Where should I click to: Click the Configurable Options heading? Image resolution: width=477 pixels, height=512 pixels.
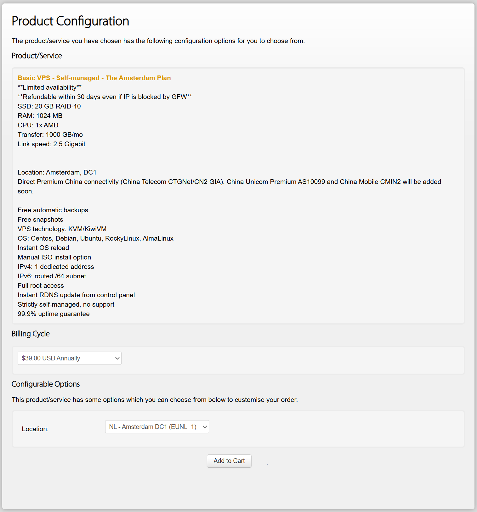(x=46, y=384)
